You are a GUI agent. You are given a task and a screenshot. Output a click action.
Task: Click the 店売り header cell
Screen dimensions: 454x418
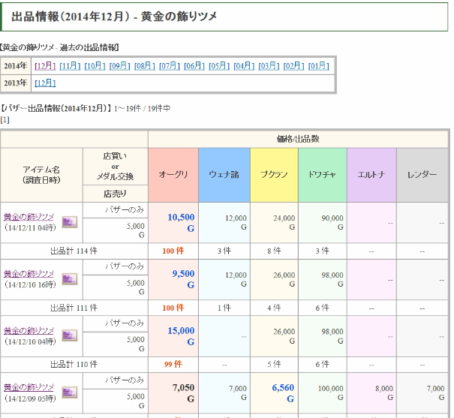click(116, 194)
